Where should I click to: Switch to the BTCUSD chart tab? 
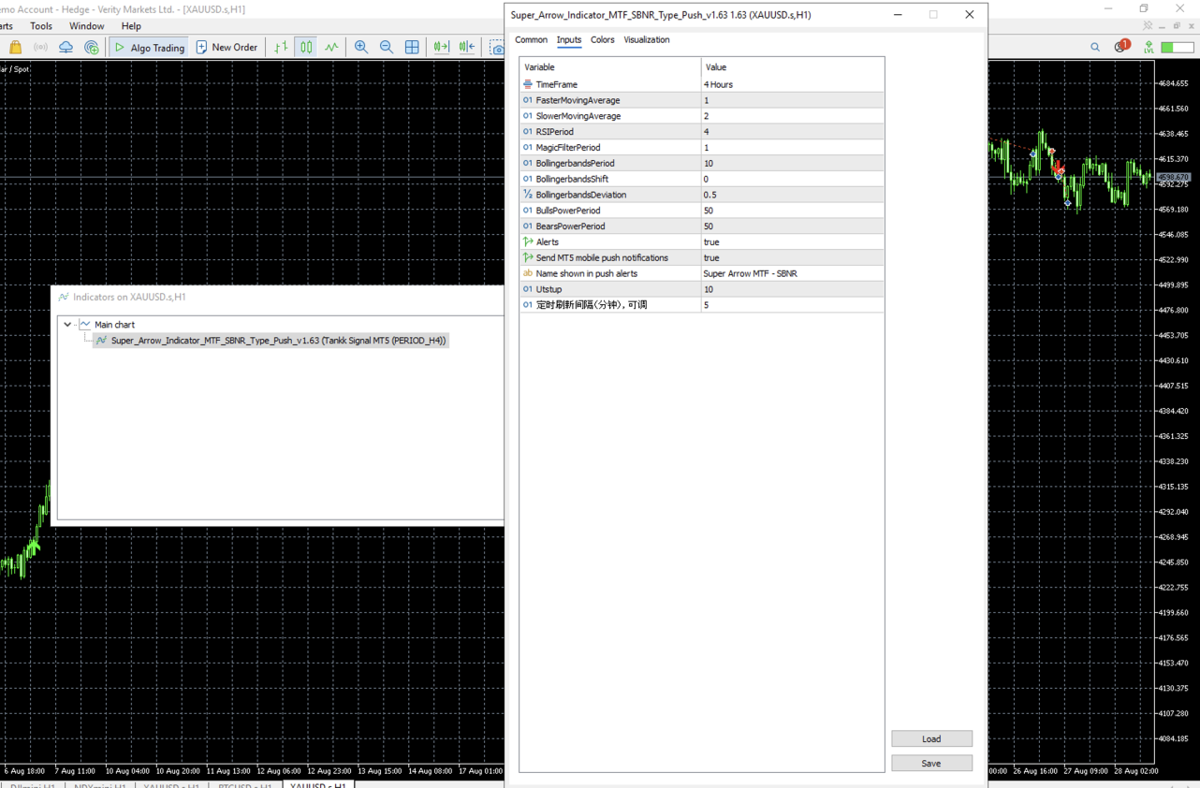click(x=245, y=786)
